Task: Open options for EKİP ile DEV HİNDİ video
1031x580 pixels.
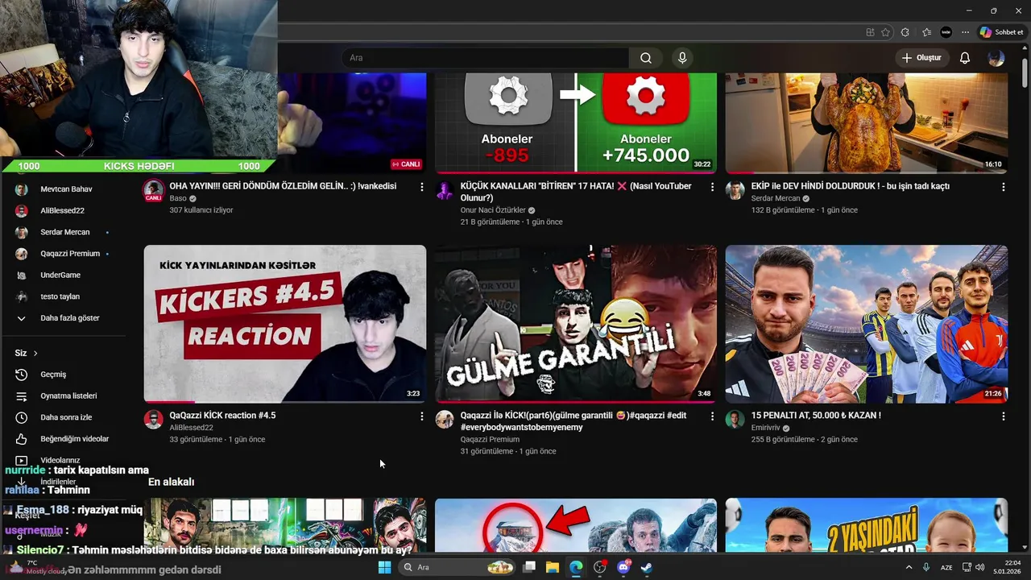Action: pyautogui.click(x=1003, y=187)
